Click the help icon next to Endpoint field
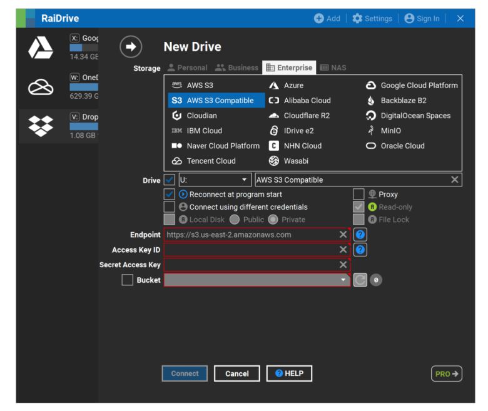The width and height of the screenshot is (488, 411). click(360, 235)
